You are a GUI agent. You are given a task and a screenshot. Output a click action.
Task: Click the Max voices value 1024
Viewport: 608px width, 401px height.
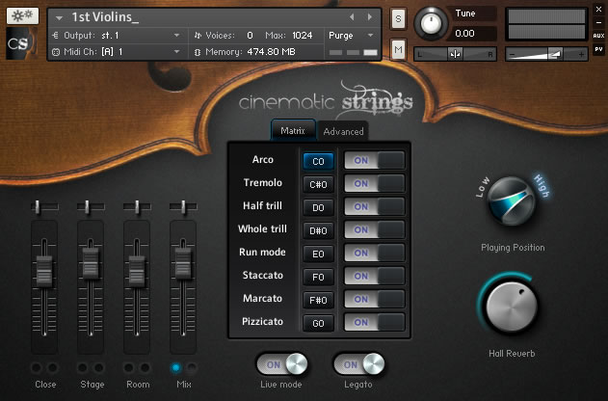click(302, 36)
